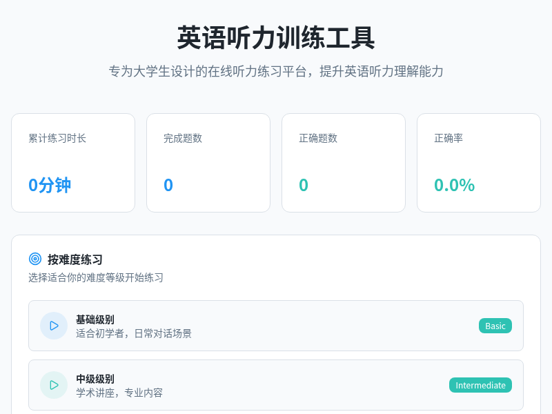The image size is (552, 414).
Task: Select the green circular play button for Intermediate level
Action: [54, 384]
